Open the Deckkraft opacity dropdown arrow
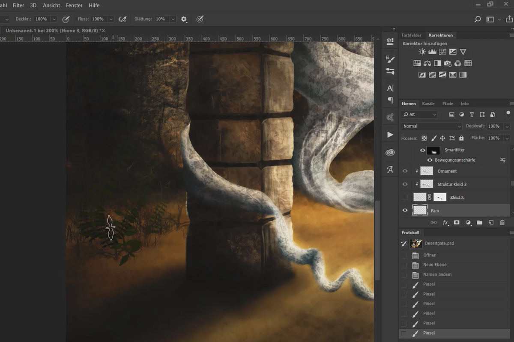514x342 pixels. click(x=507, y=127)
